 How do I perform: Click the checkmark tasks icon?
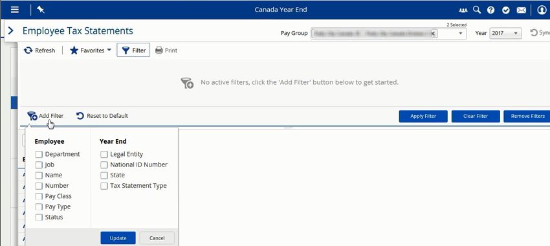click(x=505, y=10)
